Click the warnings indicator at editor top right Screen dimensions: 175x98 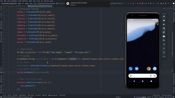point(166,8)
